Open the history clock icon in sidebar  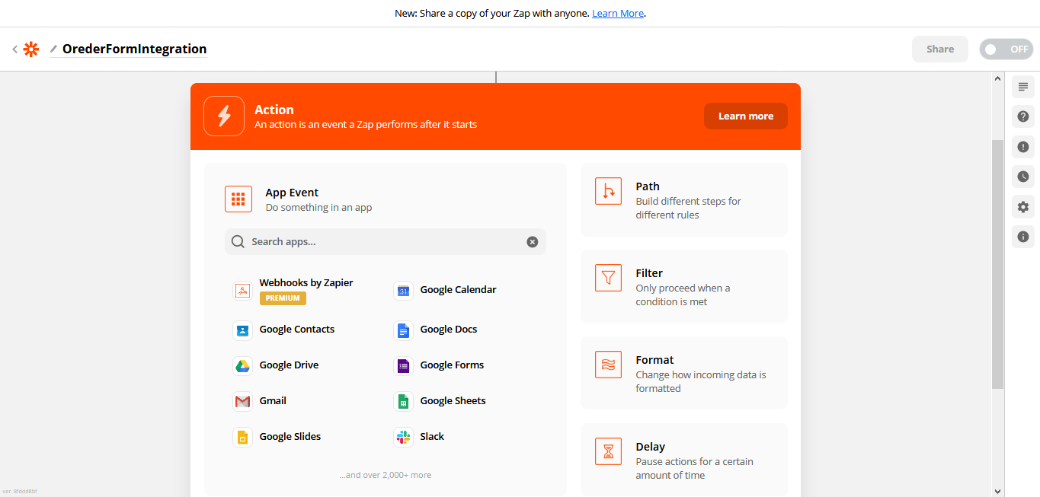[1022, 177]
